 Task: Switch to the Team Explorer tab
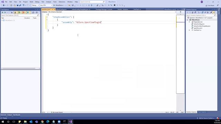tap(202, 112)
